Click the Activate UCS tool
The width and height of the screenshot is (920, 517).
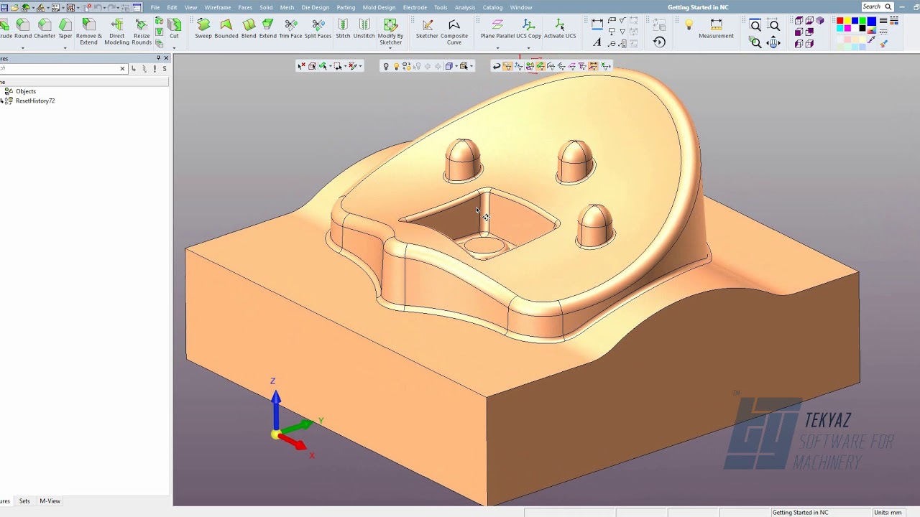[x=560, y=29]
